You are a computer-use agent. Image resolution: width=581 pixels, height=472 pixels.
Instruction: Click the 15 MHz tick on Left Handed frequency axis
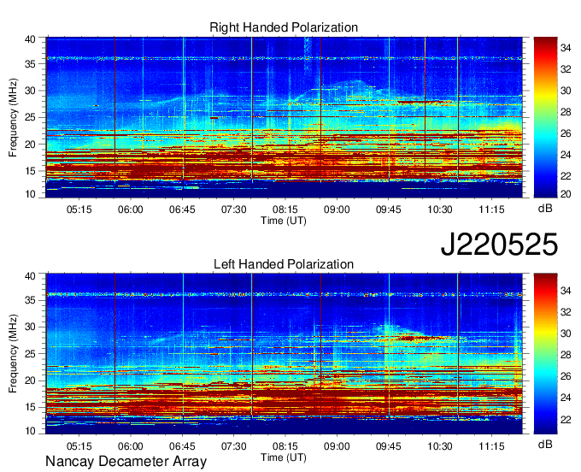tap(30, 408)
